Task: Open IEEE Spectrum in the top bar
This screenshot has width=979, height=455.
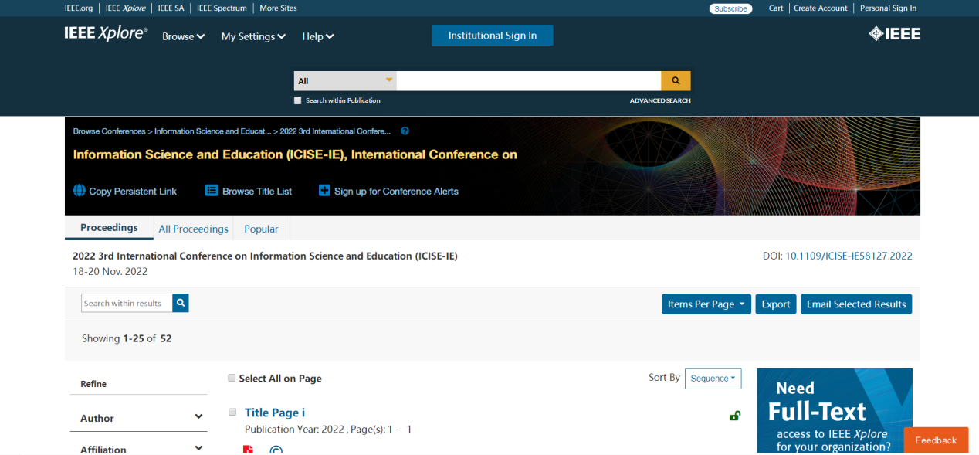Action: pyautogui.click(x=222, y=8)
